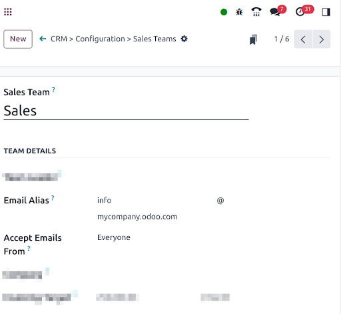The image size is (341, 314).
Task: Click the @ symbol after alias
Action: pos(220,201)
